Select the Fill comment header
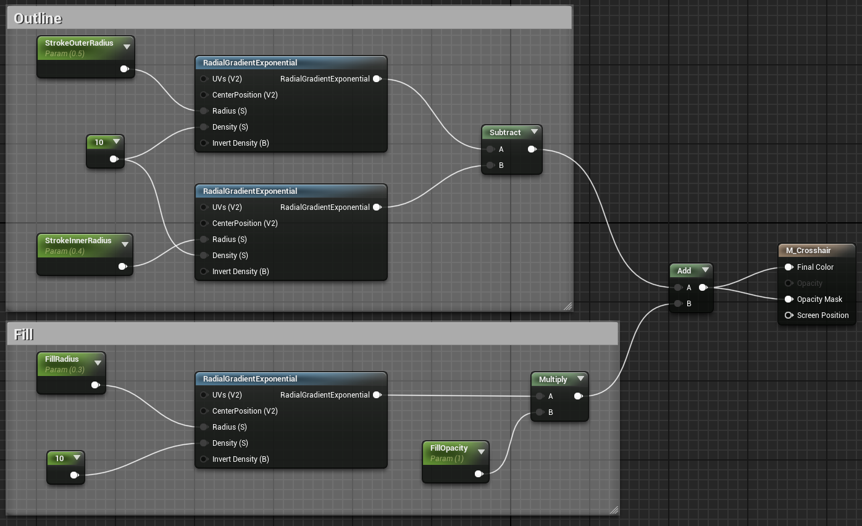This screenshot has height=526, width=862. pos(312,334)
